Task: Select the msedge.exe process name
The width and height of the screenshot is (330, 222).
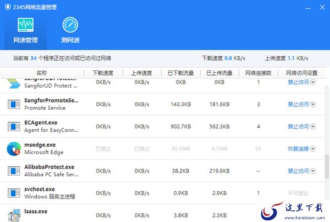Action: [40, 145]
